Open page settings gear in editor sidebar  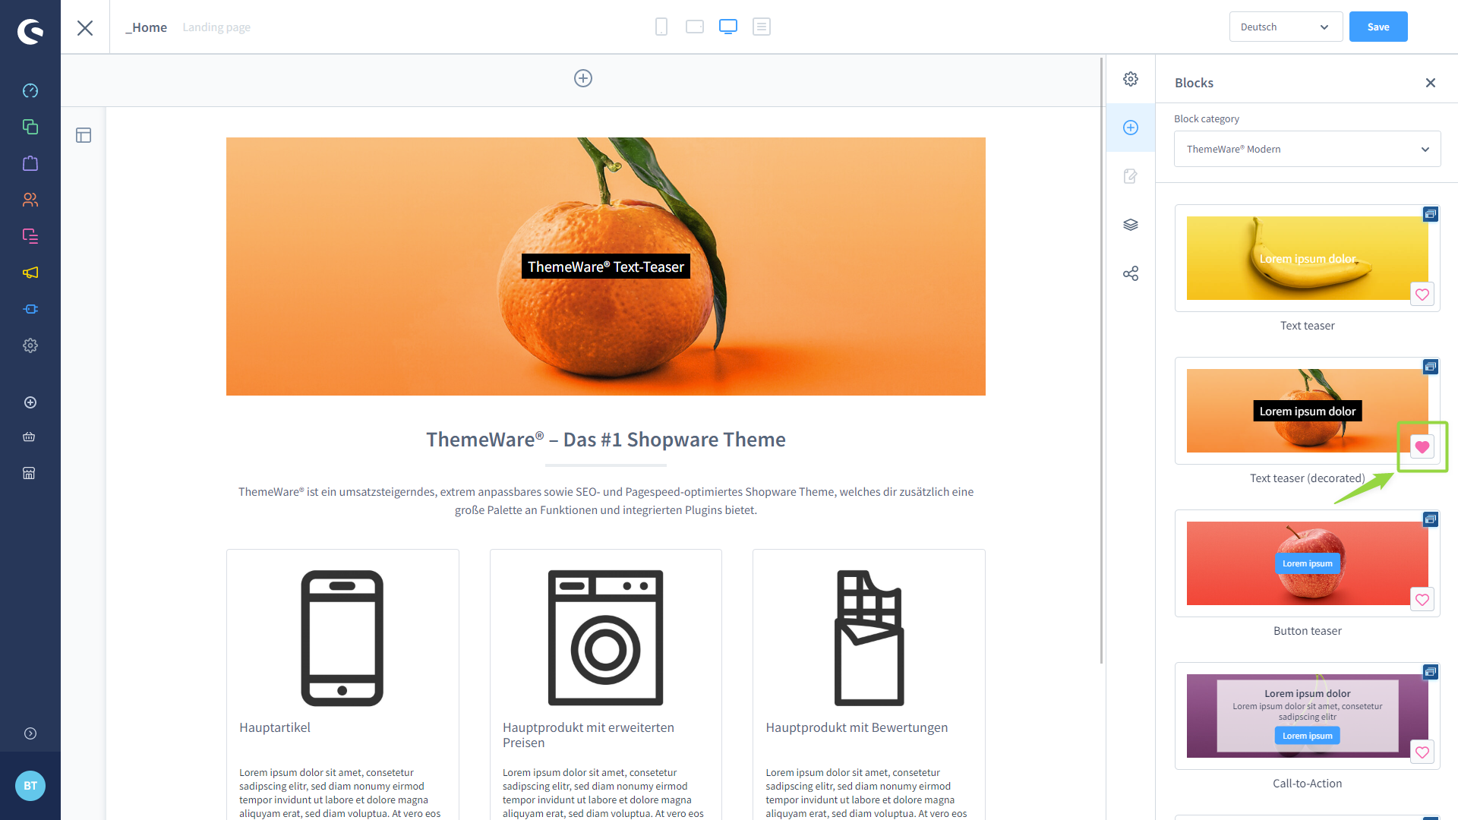(1131, 79)
